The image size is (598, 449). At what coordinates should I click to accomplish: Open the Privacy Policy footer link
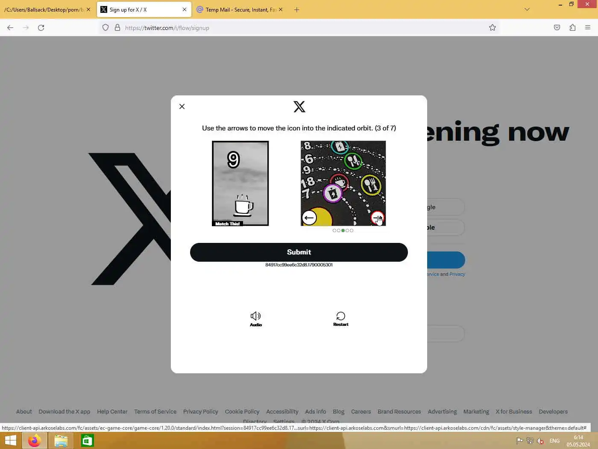(x=201, y=412)
